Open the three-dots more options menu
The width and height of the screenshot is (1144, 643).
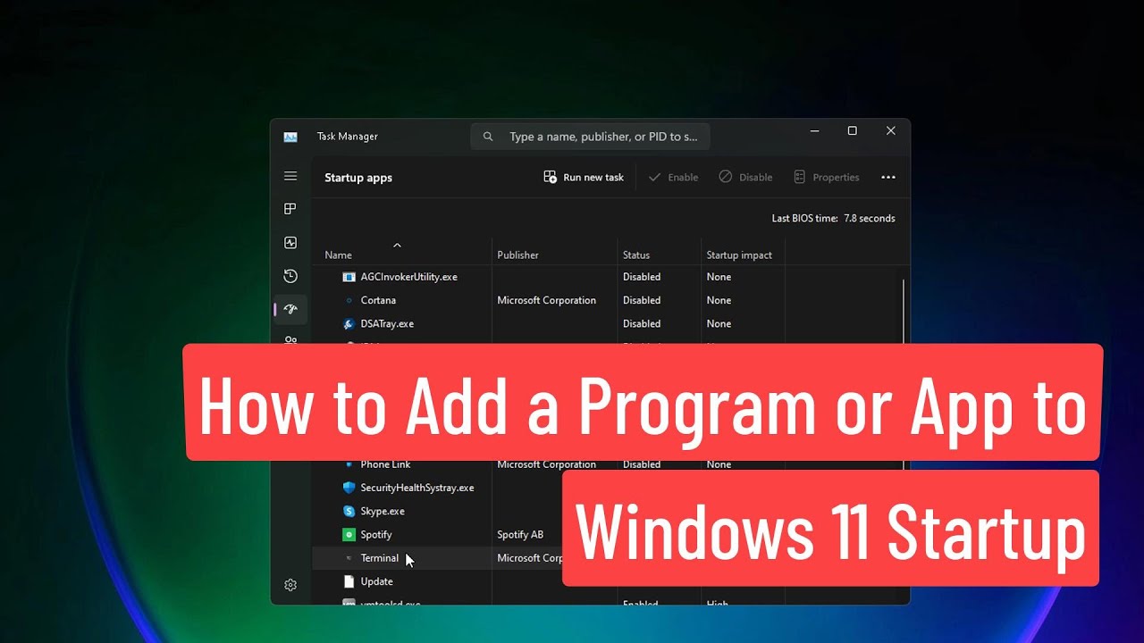tap(888, 177)
